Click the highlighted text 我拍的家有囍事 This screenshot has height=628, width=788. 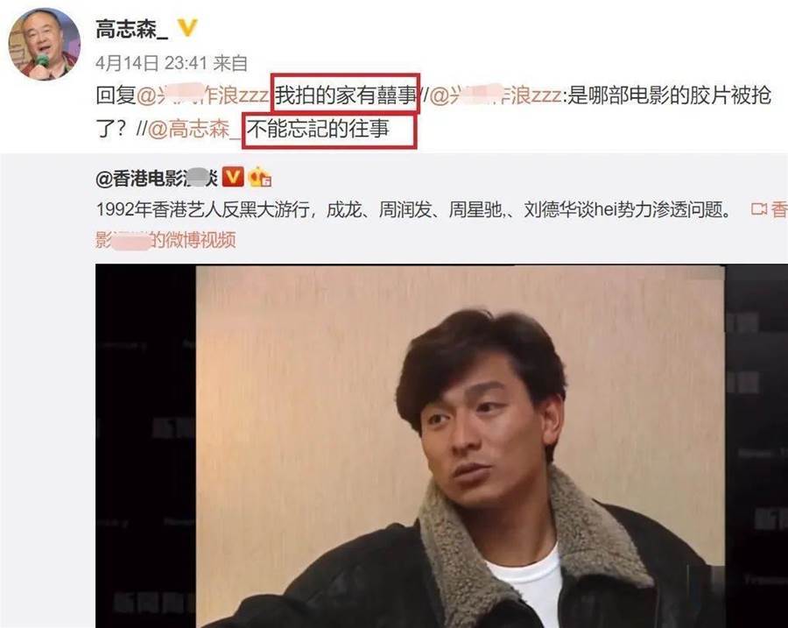point(345,95)
